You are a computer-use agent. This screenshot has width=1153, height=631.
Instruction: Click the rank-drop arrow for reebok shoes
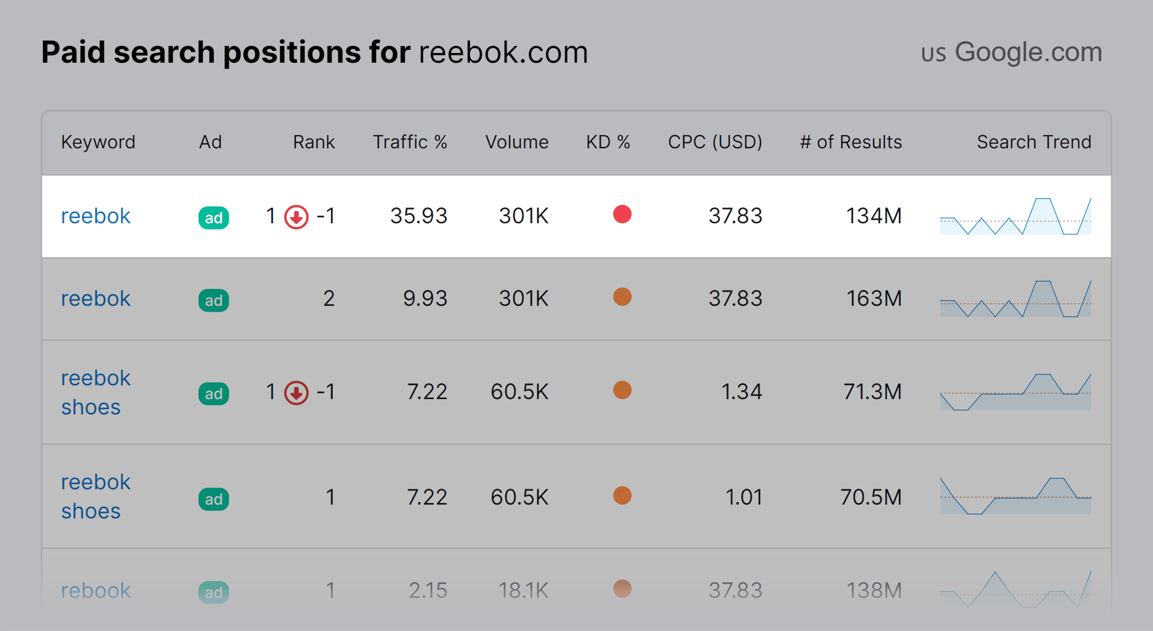(295, 393)
